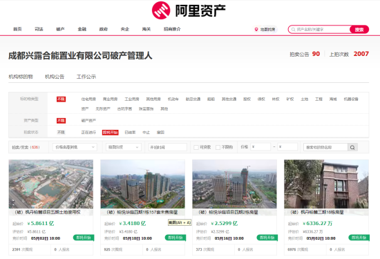
Task: Focus the header keyword search field
Action: [x=319, y=30]
